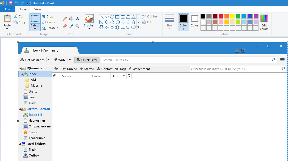
Task: Switch to the View ribbon tab
Action: point(37,9)
